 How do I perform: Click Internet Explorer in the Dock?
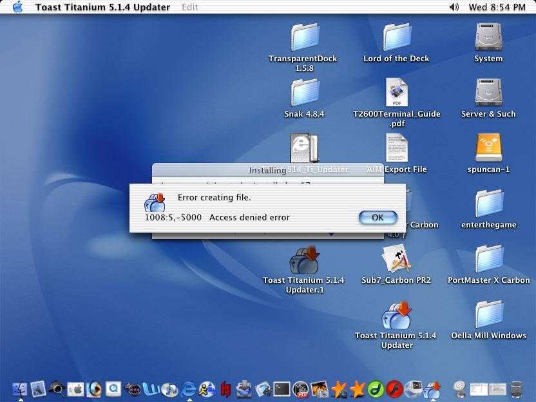click(x=188, y=389)
